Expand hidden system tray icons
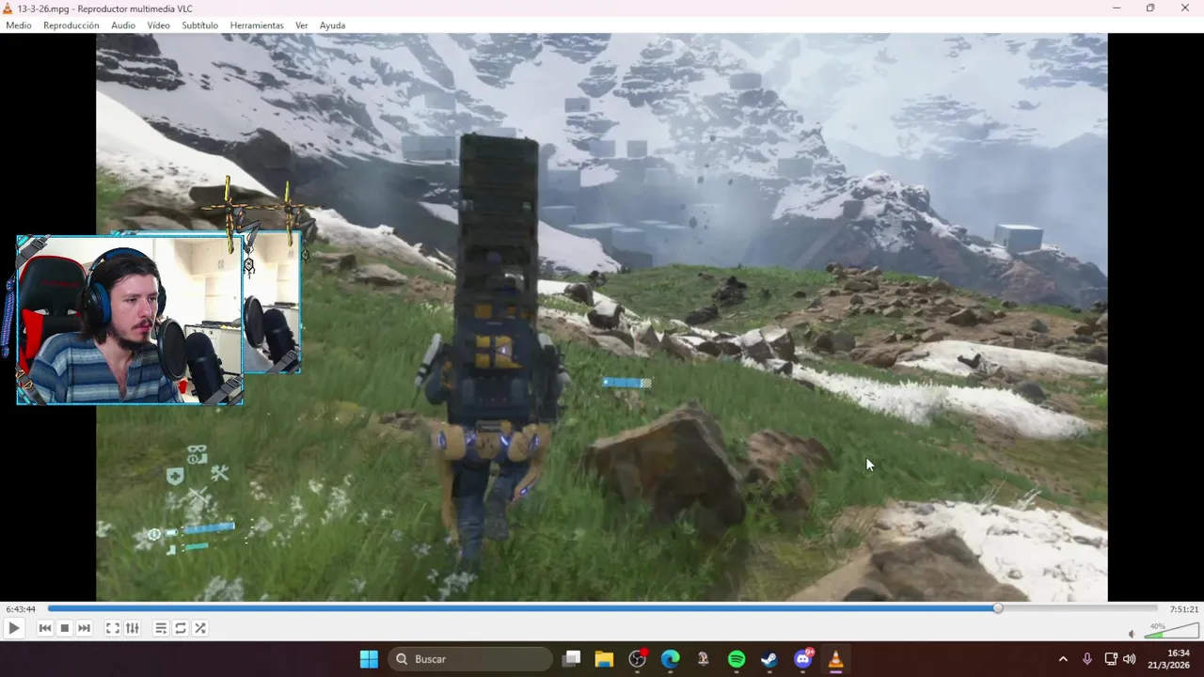This screenshot has width=1204, height=677. click(x=1063, y=659)
